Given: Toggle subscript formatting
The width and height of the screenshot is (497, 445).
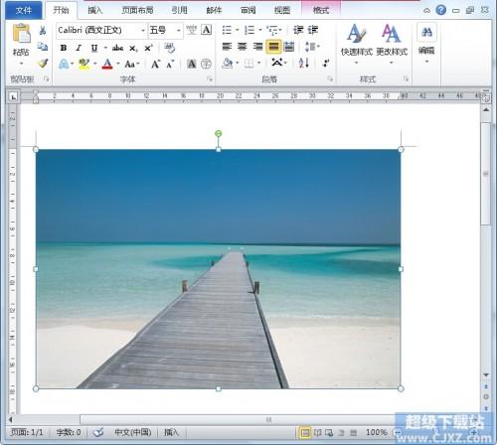Looking at the screenshot, I should pos(133,49).
